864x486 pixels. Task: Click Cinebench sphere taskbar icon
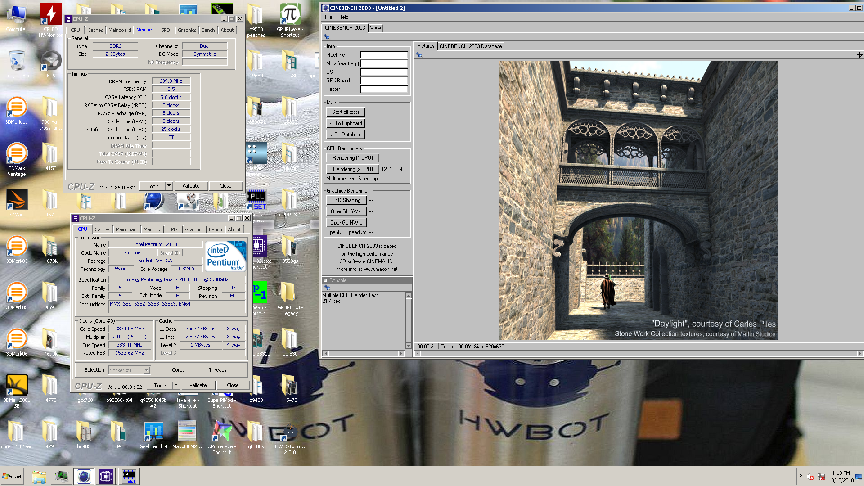coord(84,476)
